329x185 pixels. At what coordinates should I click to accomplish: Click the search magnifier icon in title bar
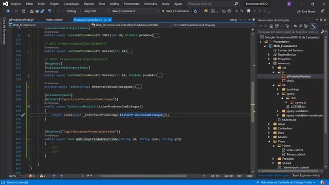[x=236, y=4]
